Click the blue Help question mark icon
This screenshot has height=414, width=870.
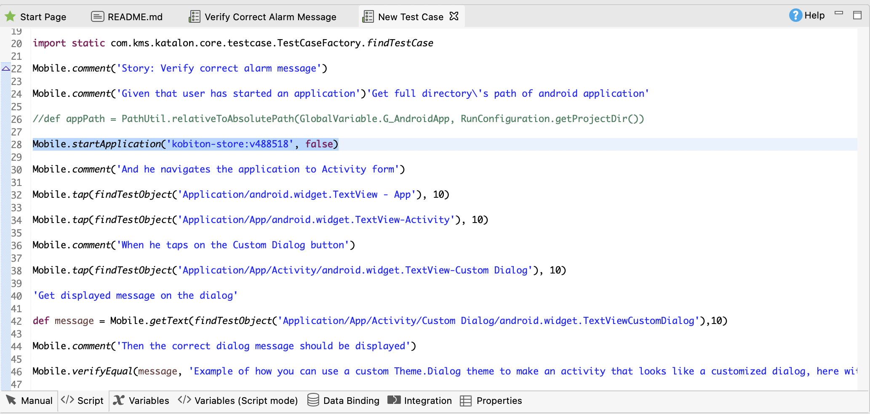(x=795, y=16)
